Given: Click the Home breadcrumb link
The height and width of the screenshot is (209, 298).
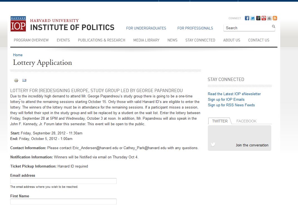Looking at the screenshot, I should pyautogui.click(x=18, y=55).
